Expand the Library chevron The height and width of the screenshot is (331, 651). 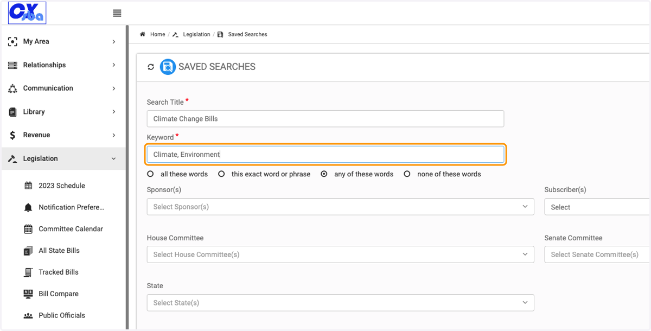tap(114, 112)
